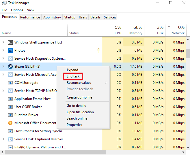Expand the Steam (32 bit) process group
This screenshot has width=190, height=155.
(x=3, y=67)
